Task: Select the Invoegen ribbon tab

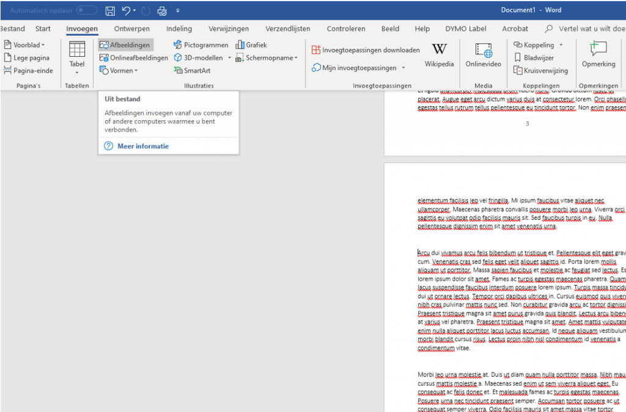Action: pyautogui.click(x=82, y=29)
